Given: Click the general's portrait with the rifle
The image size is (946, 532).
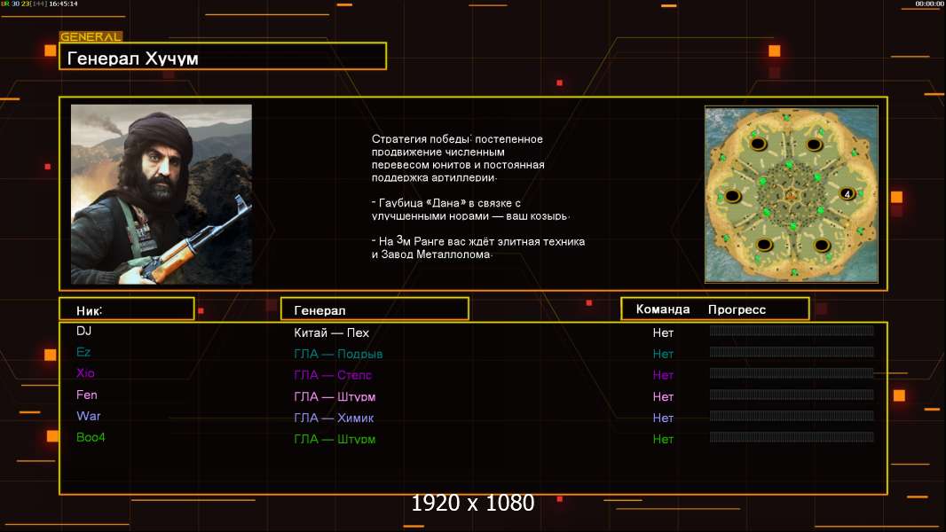Looking at the screenshot, I should pos(162,194).
